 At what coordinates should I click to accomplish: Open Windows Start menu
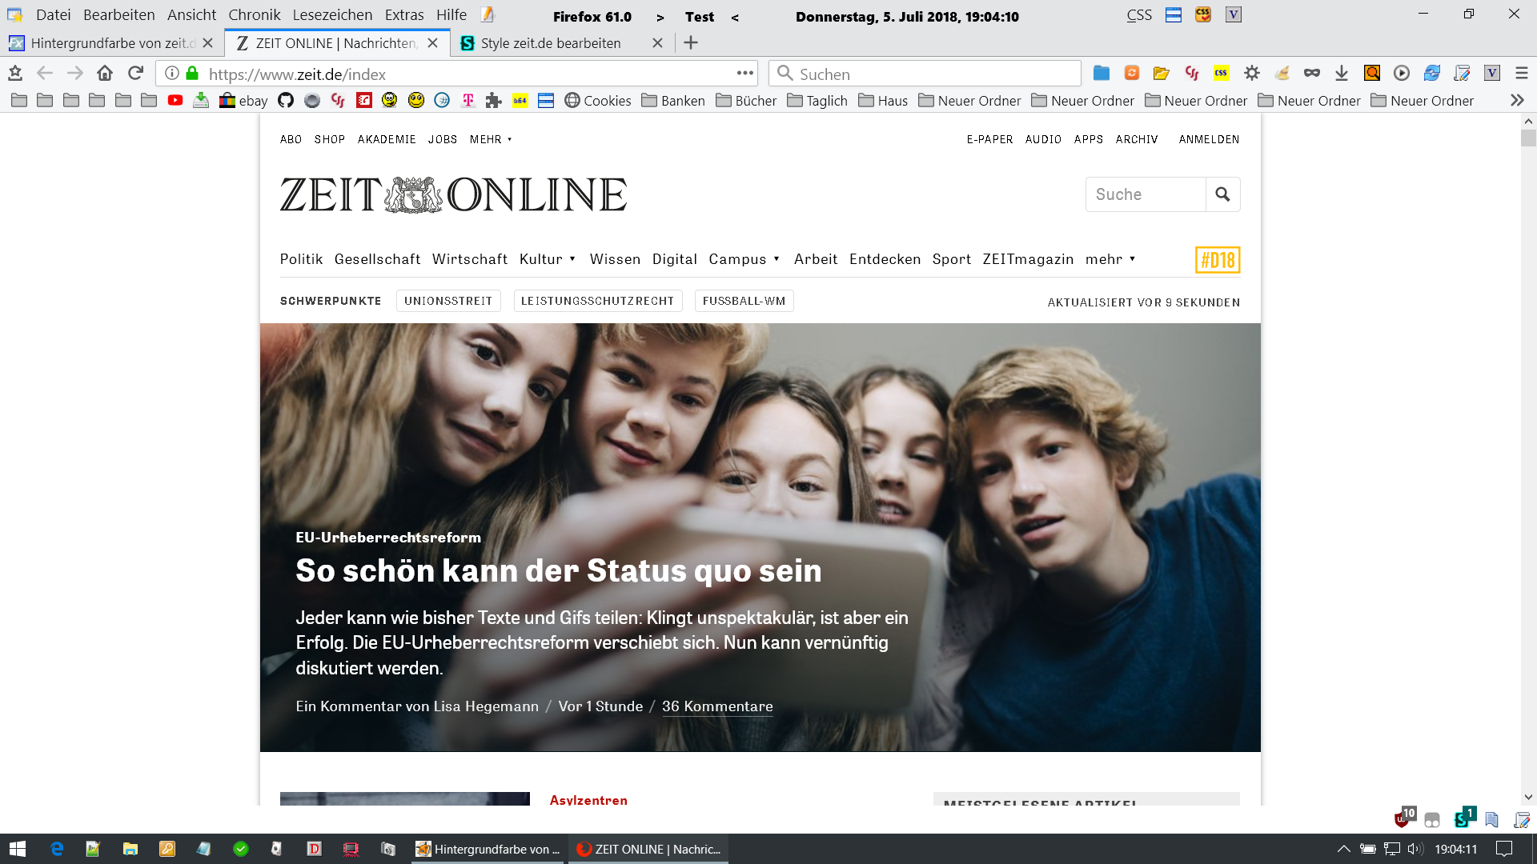click(x=18, y=849)
